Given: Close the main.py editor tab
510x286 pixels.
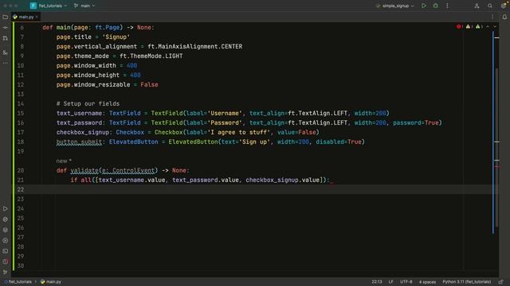Looking at the screenshot, I should pyautogui.click(x=37, y=17).
